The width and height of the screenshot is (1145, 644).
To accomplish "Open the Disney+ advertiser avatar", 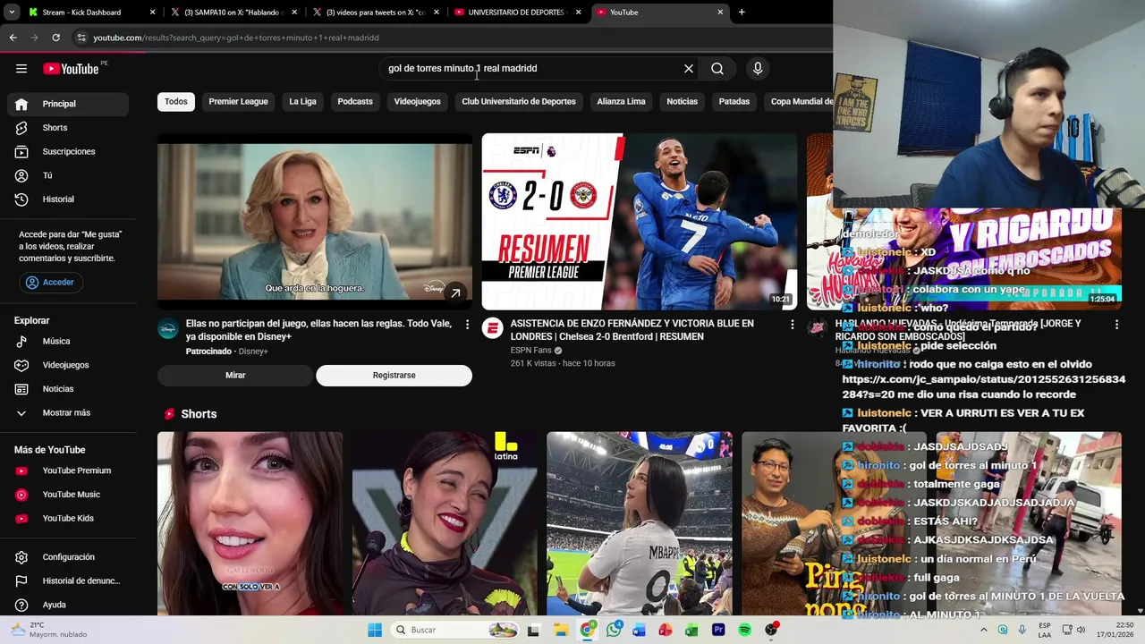I will point(168,328).
